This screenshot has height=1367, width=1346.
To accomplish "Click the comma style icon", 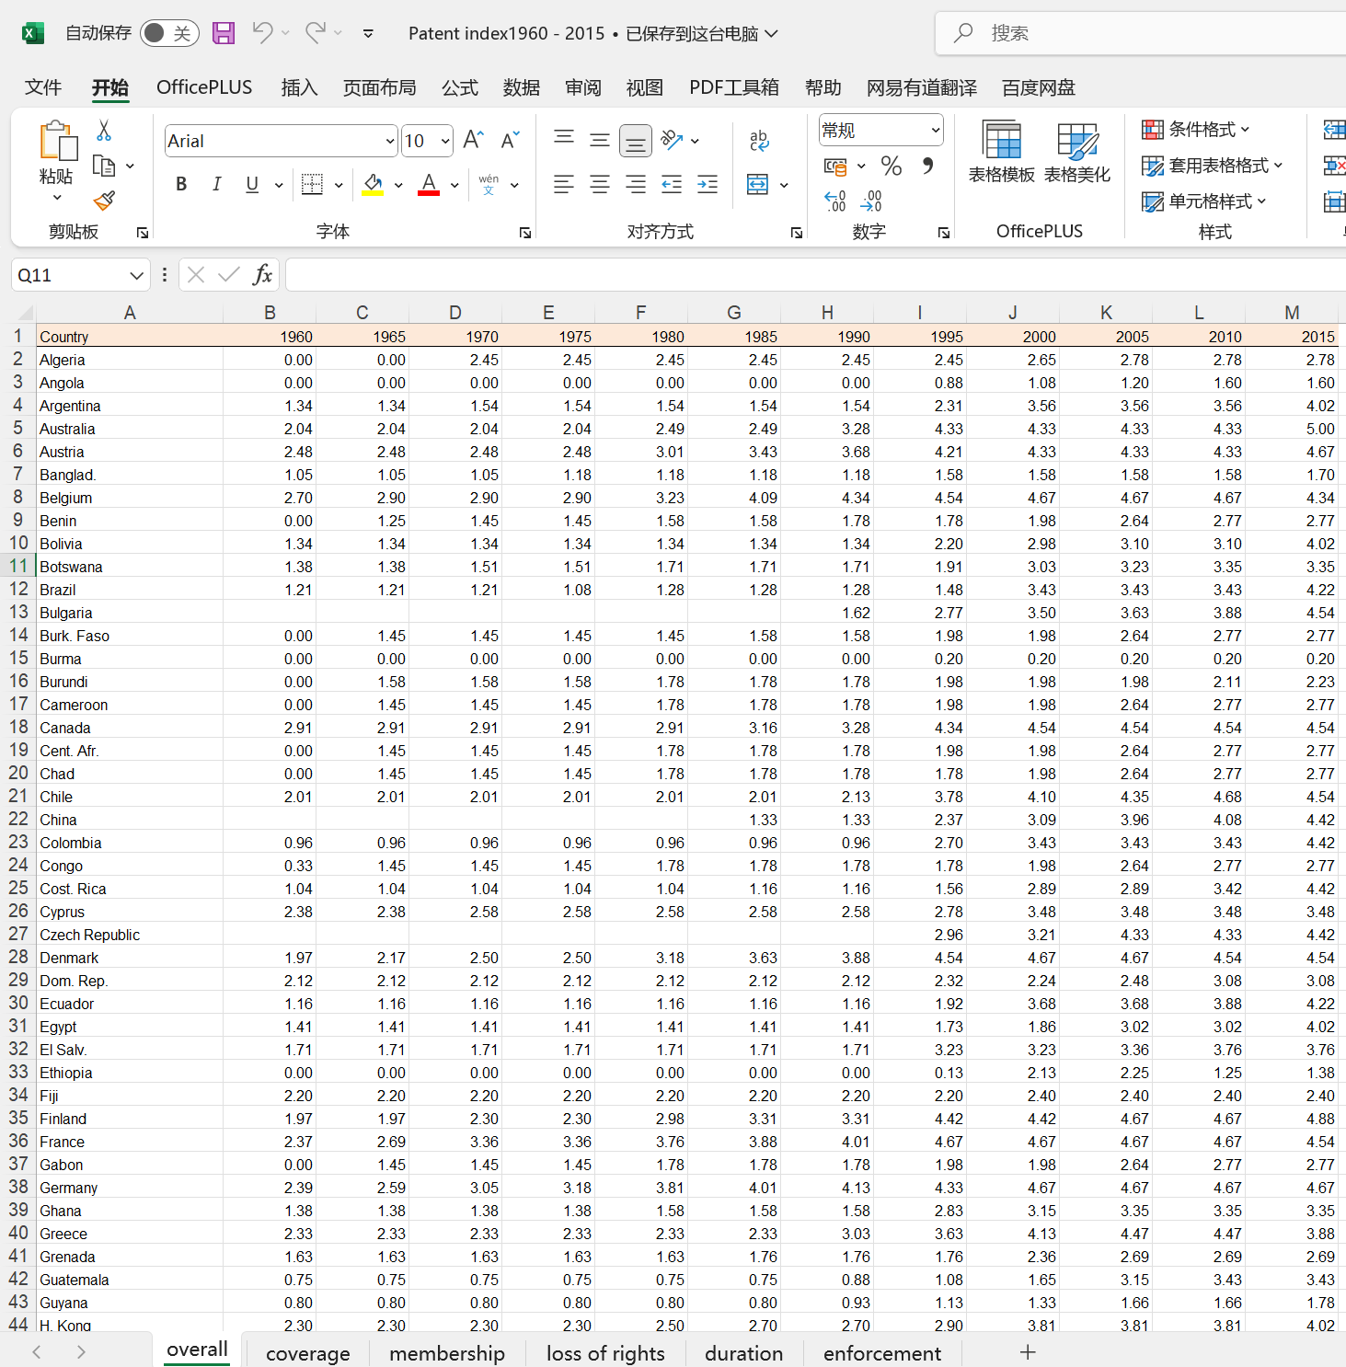I will [x=927, y=166].
